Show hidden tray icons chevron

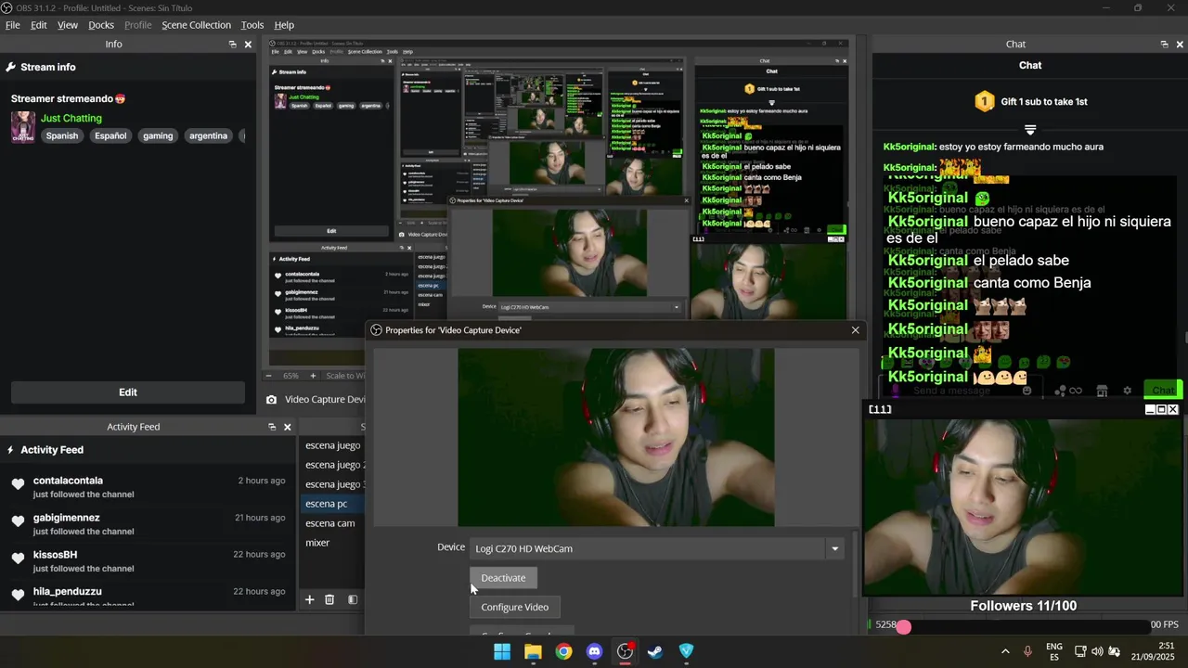pos(1005,651)
